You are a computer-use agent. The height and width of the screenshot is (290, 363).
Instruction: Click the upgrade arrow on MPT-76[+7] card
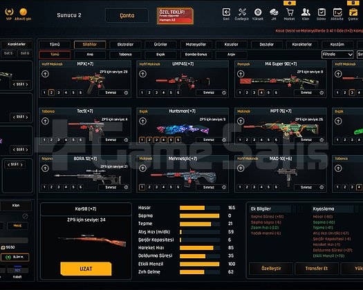241,122
